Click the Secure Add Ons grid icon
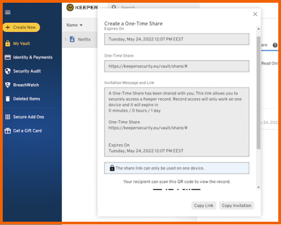Image resolution: width=281 pixels, height=225 pixels. click(8, 117)
